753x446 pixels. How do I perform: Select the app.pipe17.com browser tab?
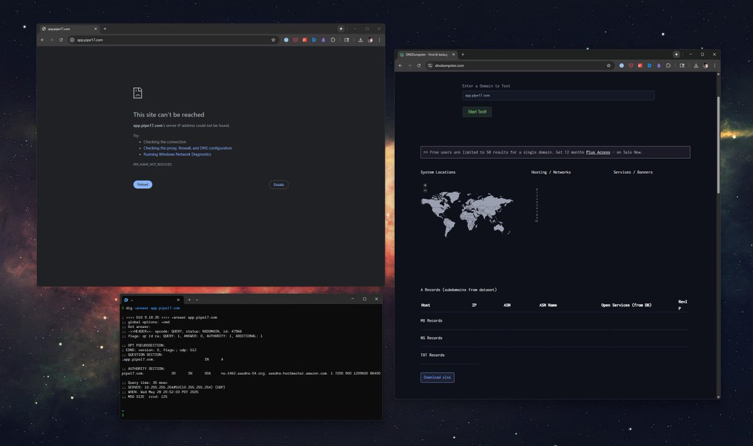(x=69, y=29)
